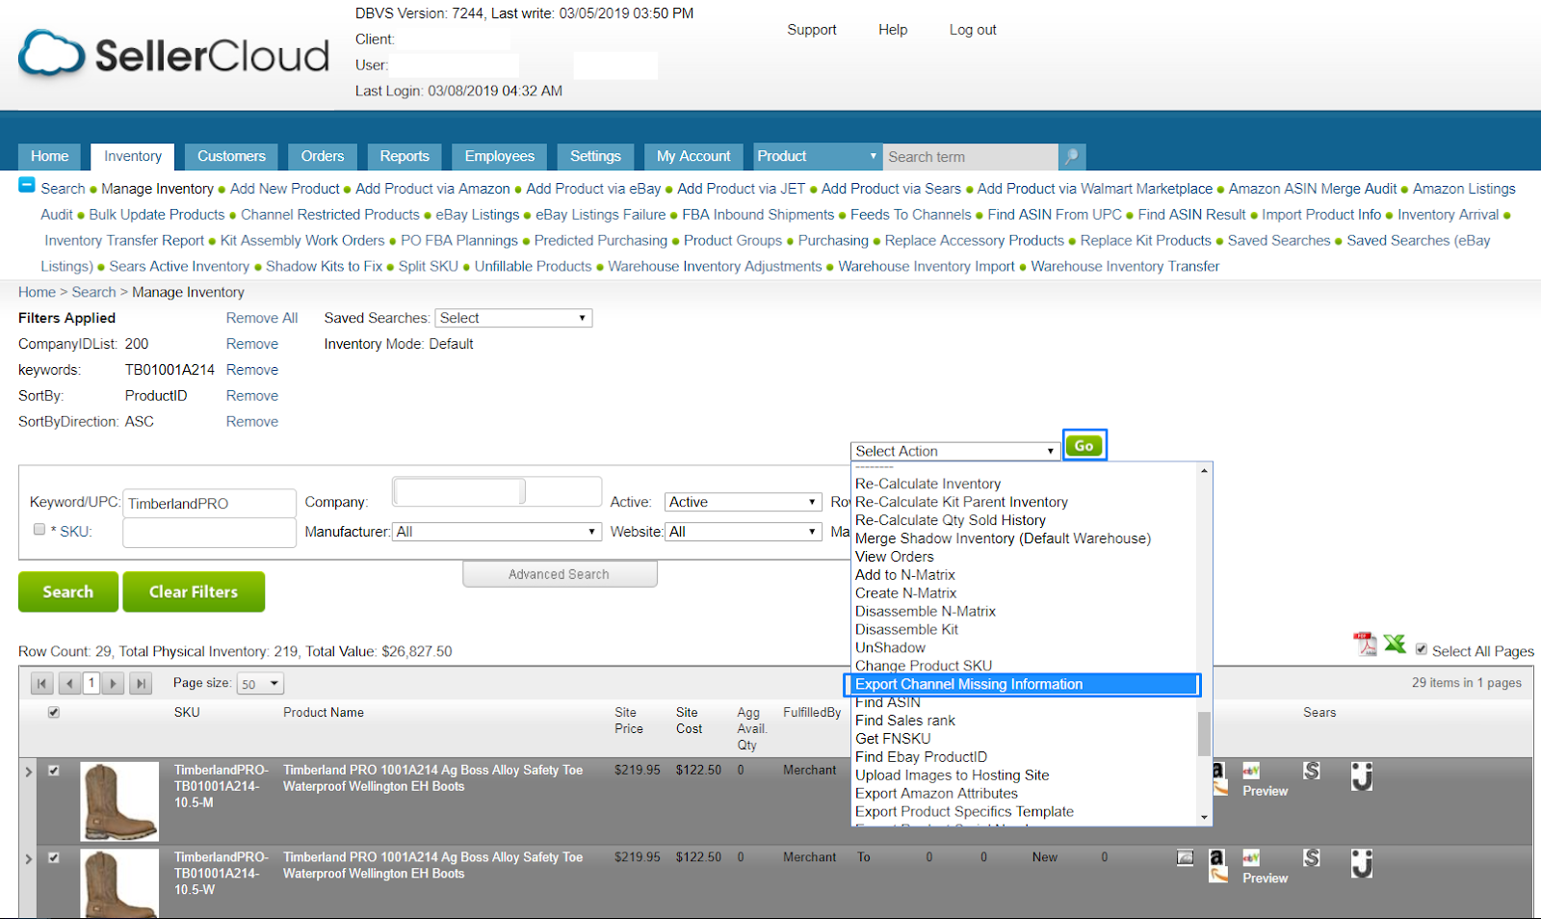Uncheck the 10.5-M product row checkbox

(x=54, y=771)
